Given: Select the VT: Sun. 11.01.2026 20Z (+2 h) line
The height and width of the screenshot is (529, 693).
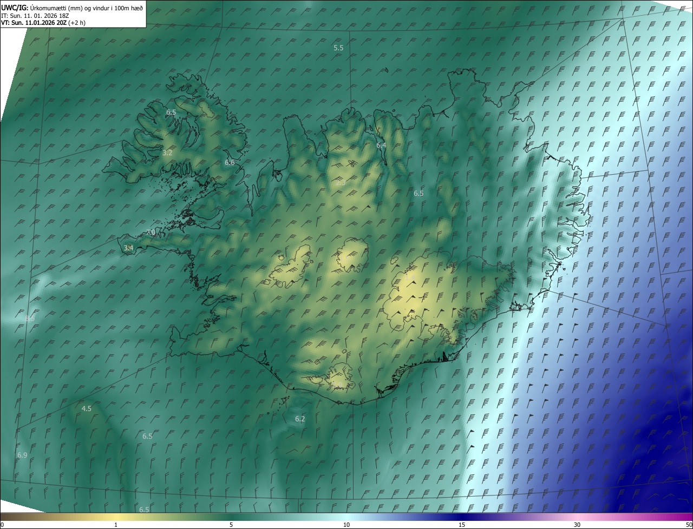Looking at the screenshot, I should tap(43, 23).
